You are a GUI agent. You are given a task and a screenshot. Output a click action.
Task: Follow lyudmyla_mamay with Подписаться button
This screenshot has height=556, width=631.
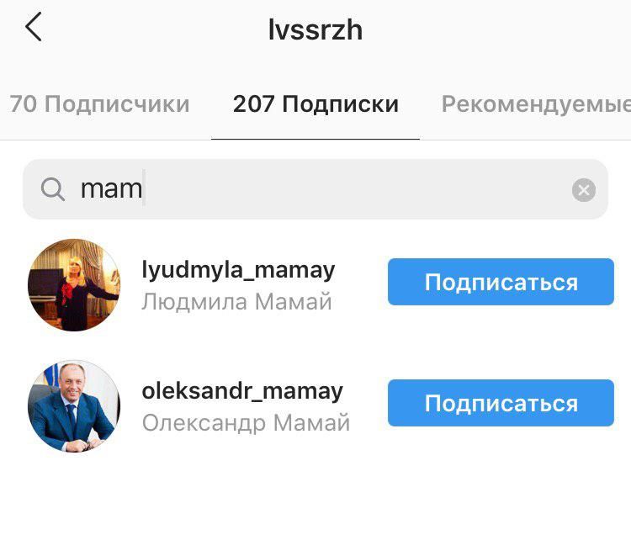click(x=501, y=282)
